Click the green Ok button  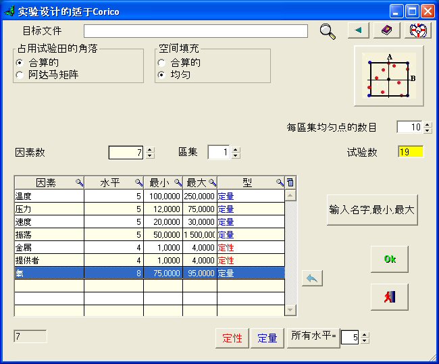390,259
